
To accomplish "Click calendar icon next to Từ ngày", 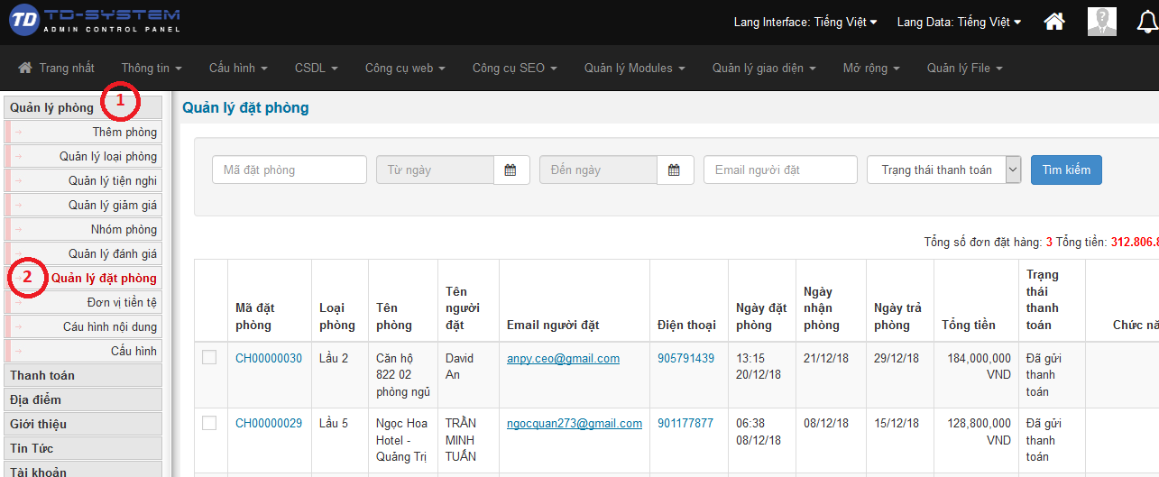I will (511, 170).
